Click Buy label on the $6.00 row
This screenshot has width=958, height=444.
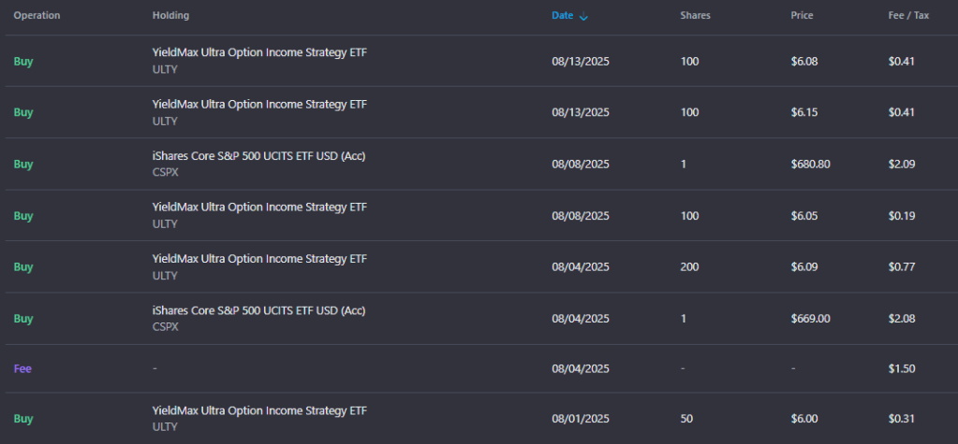[x=23, y=419]
